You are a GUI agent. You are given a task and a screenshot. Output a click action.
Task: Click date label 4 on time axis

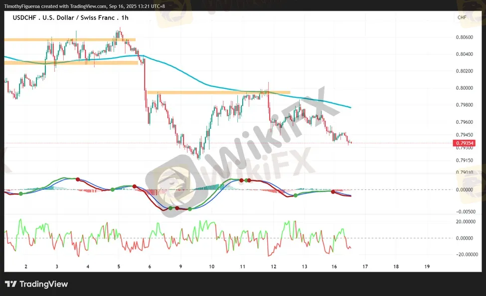[x=88, y=267]
